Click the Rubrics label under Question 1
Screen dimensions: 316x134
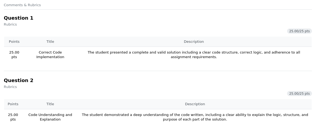(x=10, y=24)
